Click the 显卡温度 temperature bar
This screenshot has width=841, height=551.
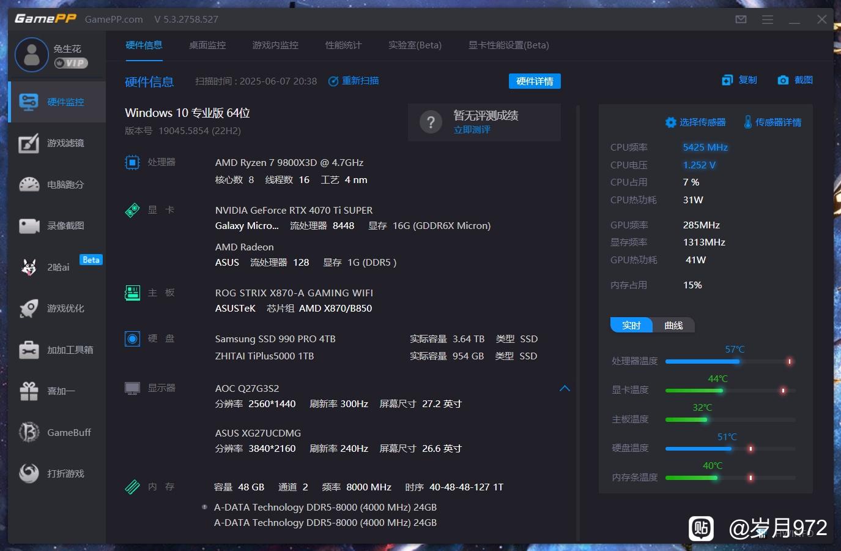click(x=730, y=390)
